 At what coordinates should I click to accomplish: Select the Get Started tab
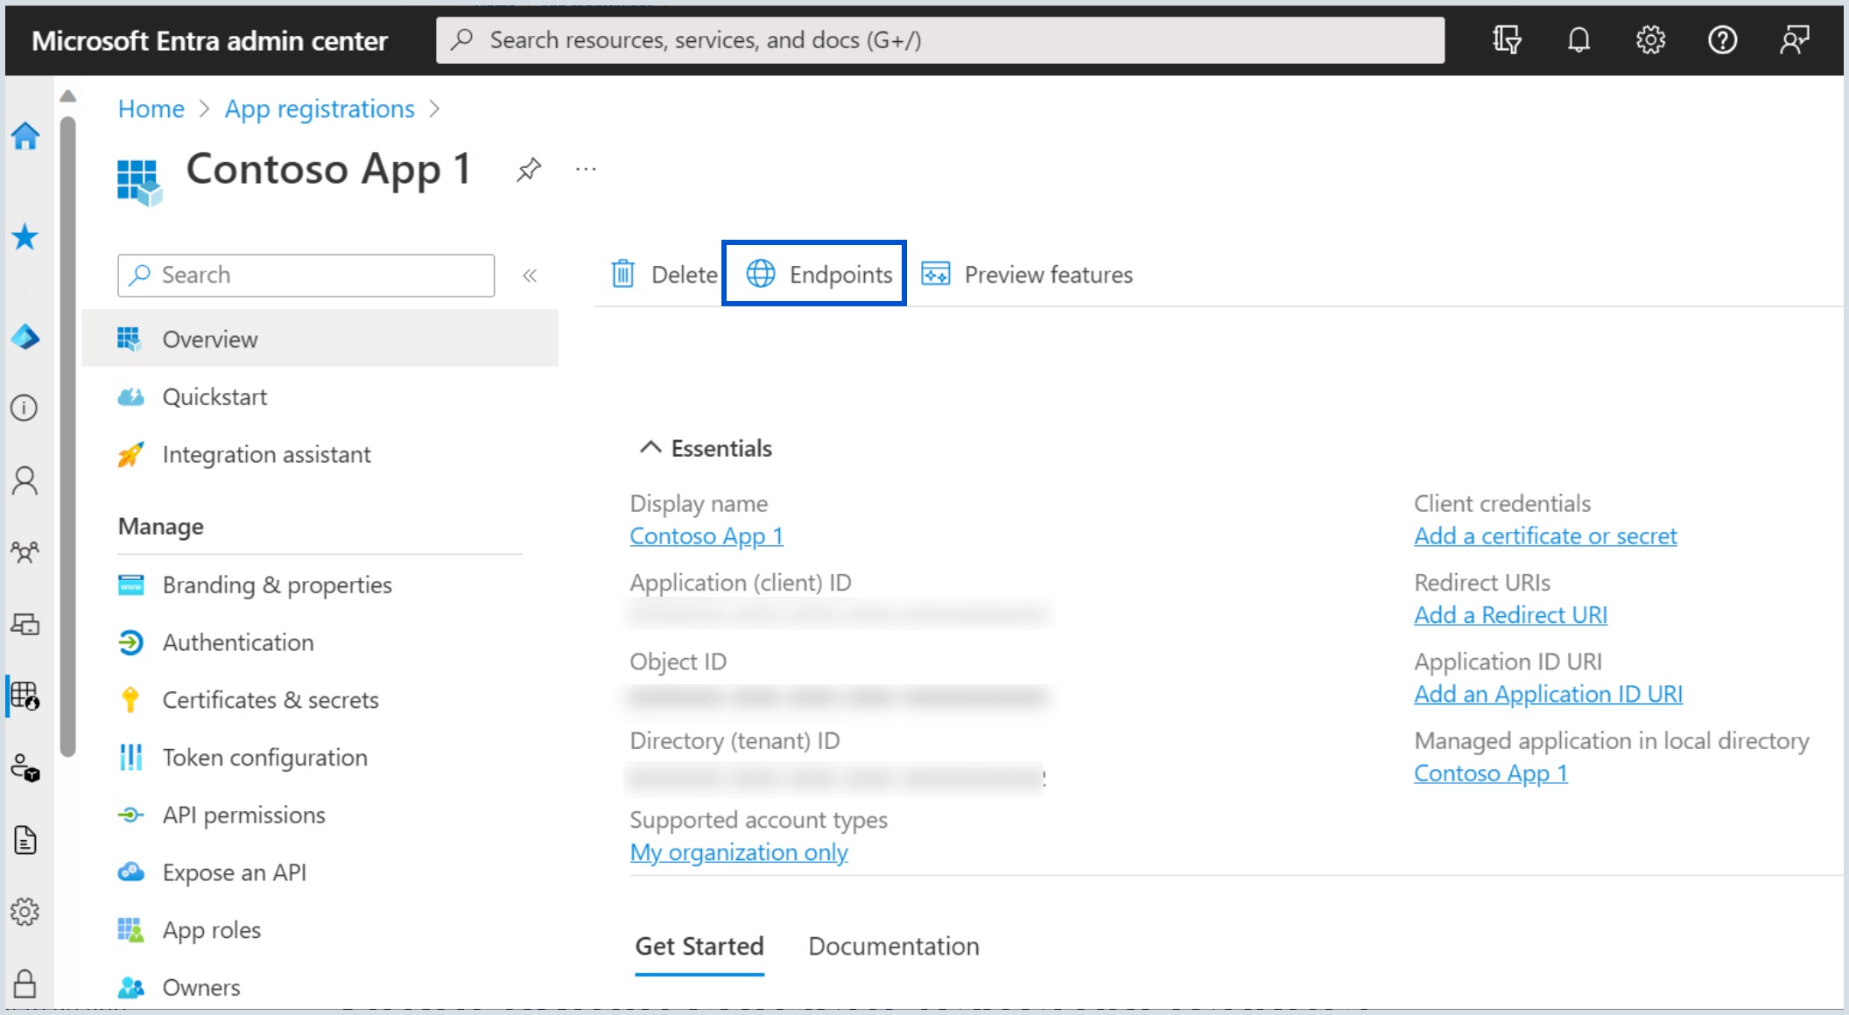(x=699, y=946)
